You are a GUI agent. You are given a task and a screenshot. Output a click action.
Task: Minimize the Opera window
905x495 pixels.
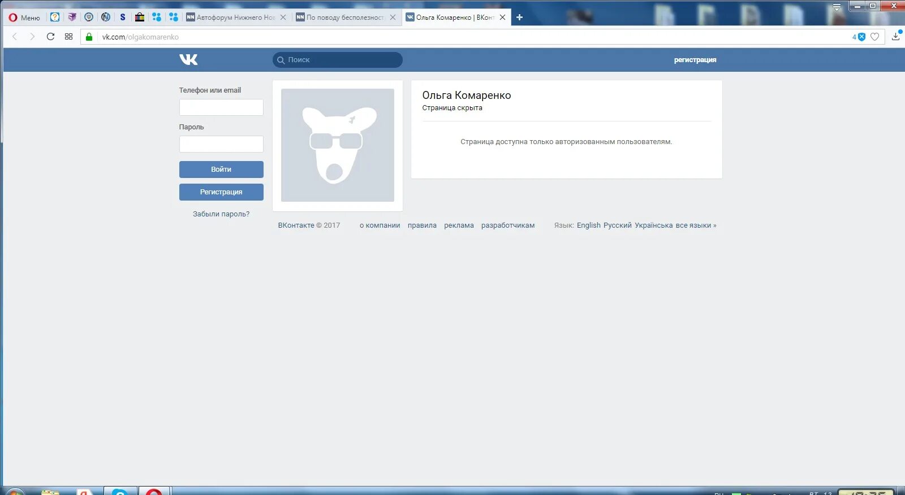click(857, 6)
